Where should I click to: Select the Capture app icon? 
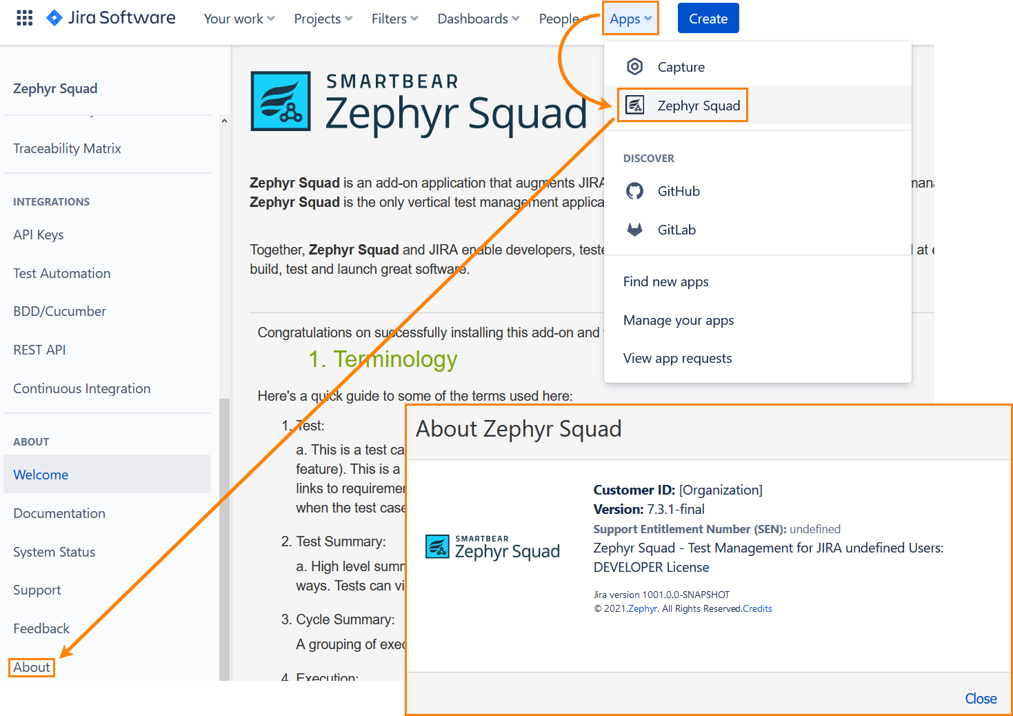click(x=634, y=66)
